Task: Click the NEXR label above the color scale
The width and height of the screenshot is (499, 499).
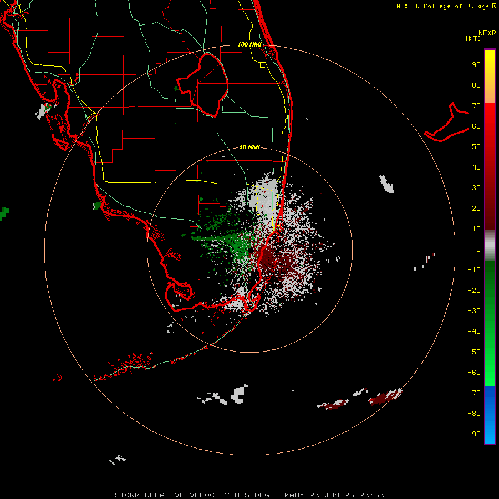Action: click(x=487, y=33)
